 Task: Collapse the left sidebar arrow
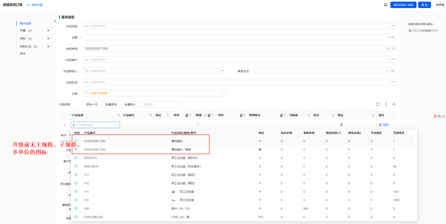click(55, 21)
